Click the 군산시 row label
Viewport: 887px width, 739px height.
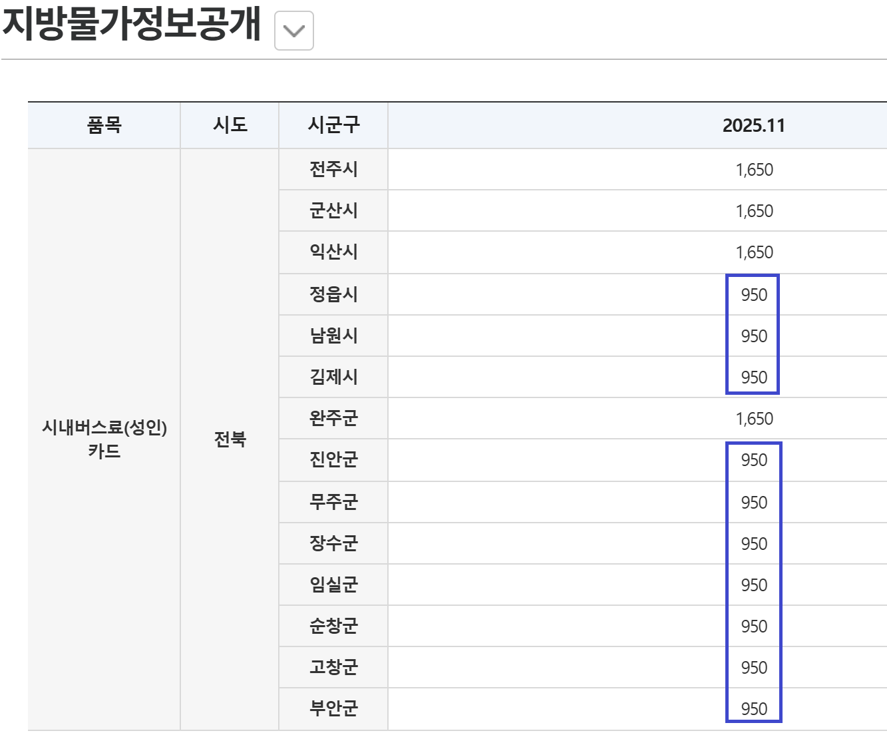pos(333,211)
